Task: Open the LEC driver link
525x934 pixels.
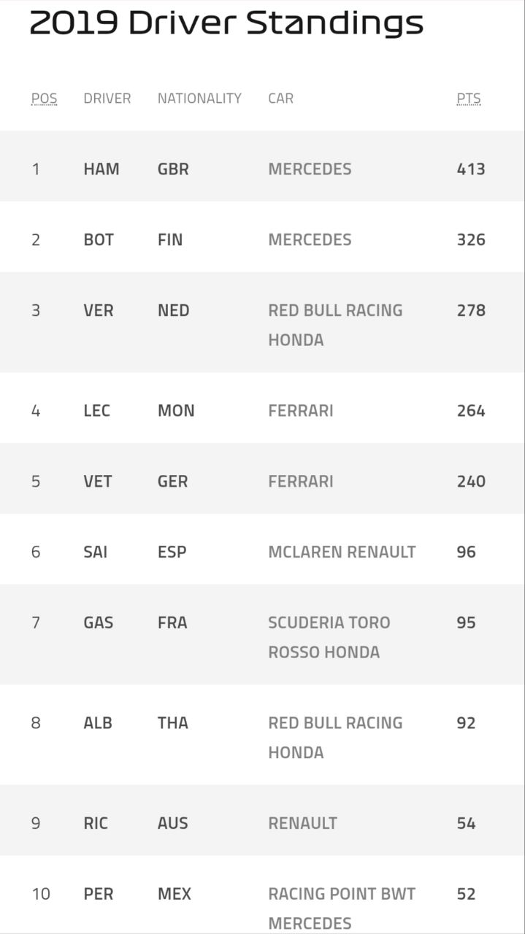Action: click(97, 411)
